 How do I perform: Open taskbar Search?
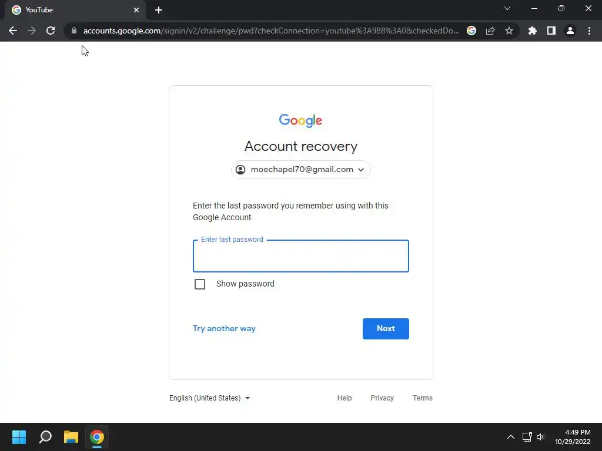tap(45, 437)
